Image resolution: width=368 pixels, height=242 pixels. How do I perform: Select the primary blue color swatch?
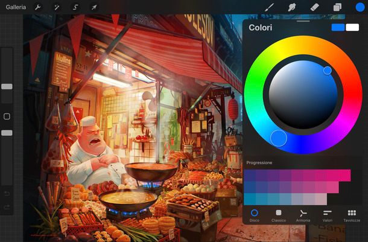tap(338, 27)
